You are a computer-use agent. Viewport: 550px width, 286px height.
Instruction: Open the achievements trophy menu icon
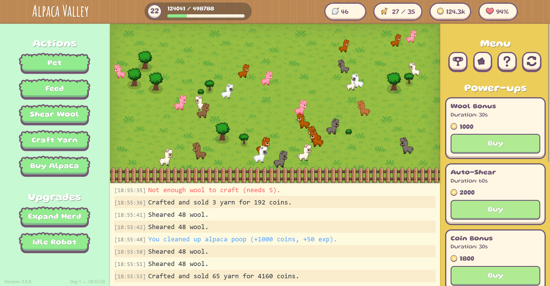[x=458, y=62]
